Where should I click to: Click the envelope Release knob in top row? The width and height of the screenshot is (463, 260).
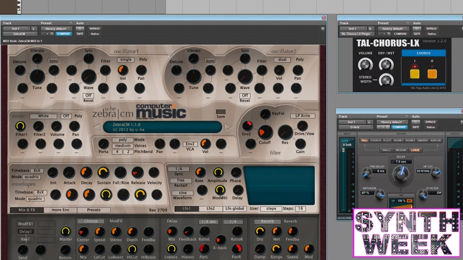coord(138,173)
